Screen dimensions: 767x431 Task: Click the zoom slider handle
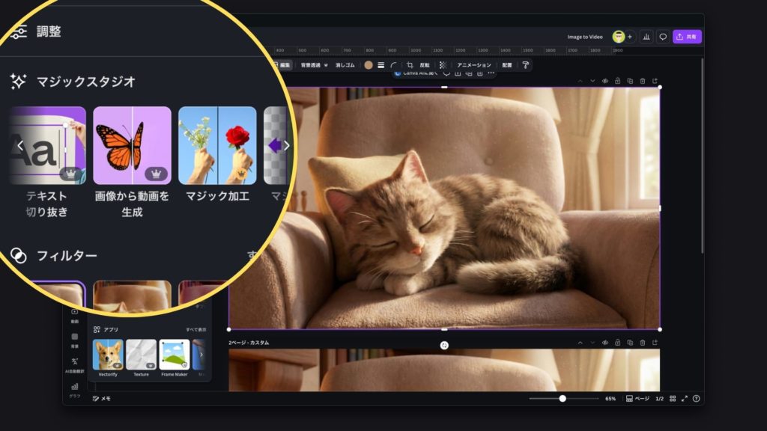(563, 399)
